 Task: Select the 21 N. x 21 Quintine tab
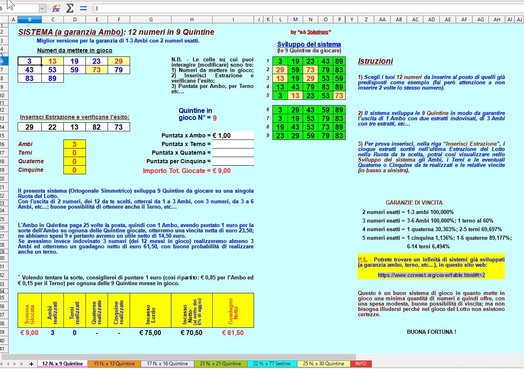click(x=220, y=364)
